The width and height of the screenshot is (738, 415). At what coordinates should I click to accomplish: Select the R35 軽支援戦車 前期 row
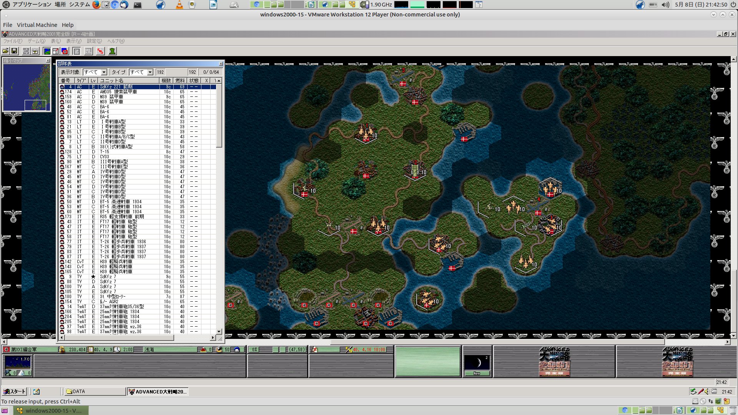137,217
